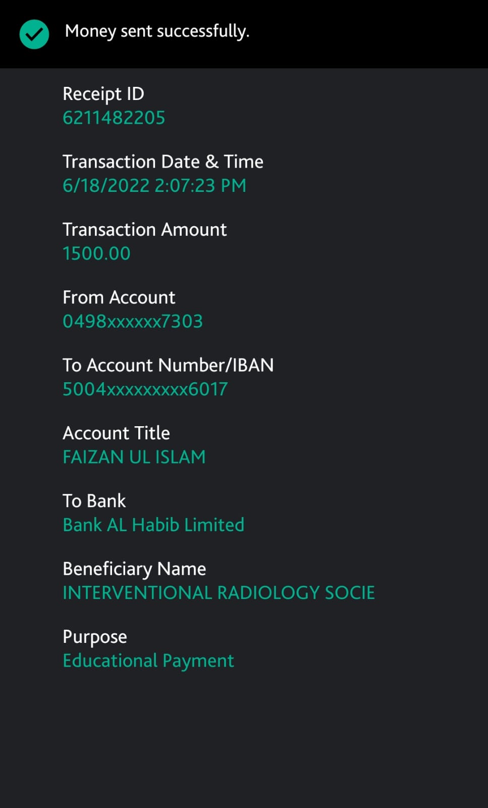Select the masked IBAN 5004xxxxxxxxx6017
Image resolution: width=488 pixels, height=808 pixels.
click(145, 389)
